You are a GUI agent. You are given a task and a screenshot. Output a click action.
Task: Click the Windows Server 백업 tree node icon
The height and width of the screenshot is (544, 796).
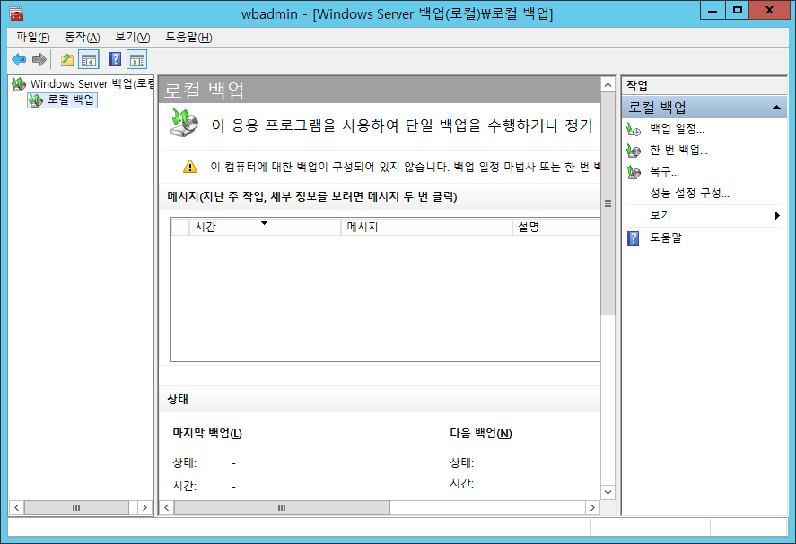click(x=19, y=84)
